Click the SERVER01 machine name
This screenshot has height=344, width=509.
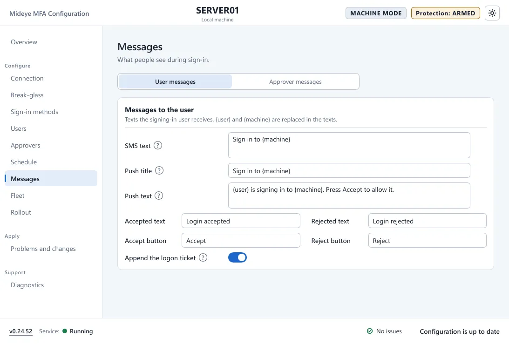coord(217,10)
